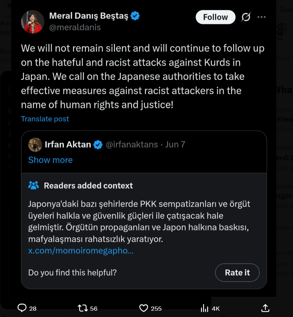View analytics for the post
The image size is (293, 317).
[205, 308]
